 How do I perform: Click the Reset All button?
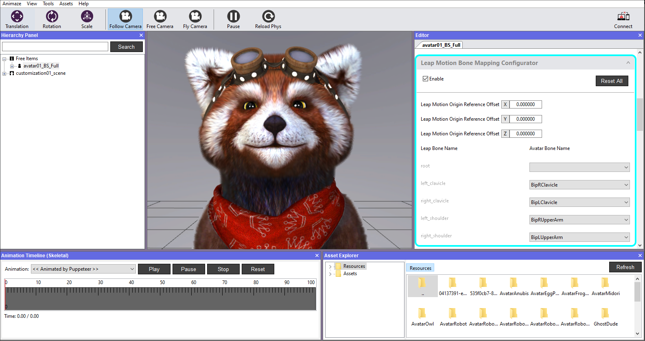coord(612,81)
